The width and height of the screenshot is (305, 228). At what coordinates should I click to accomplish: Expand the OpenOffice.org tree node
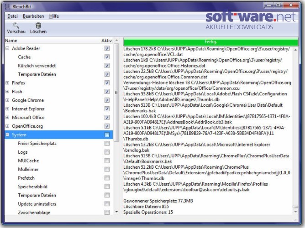pyautogui.click(x=7, y=126)
